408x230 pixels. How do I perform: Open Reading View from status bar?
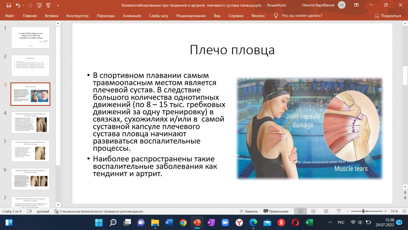327,211
